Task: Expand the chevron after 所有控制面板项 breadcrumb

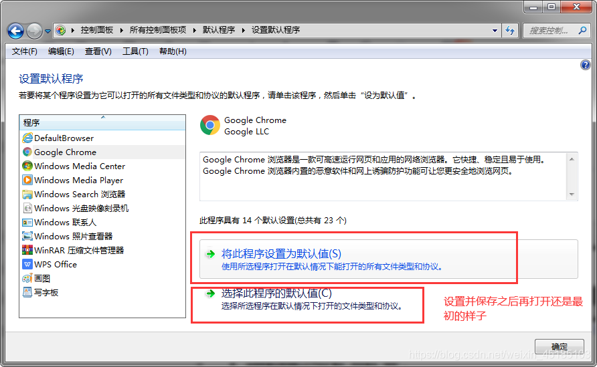Action: [x=195, y=30]
